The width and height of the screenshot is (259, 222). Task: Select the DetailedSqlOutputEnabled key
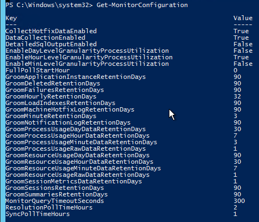(51, 44)
